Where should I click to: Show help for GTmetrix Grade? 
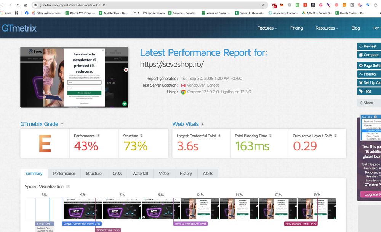62,124
